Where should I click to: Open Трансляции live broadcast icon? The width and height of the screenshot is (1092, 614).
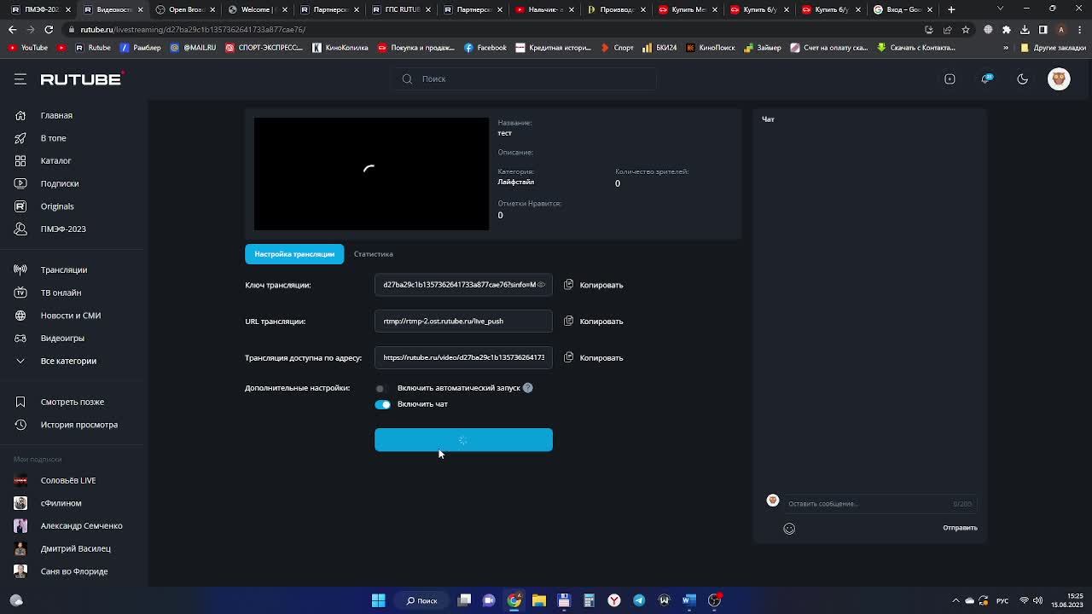coord(20,269)
